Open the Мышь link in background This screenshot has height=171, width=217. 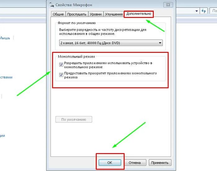coord(5,38)
